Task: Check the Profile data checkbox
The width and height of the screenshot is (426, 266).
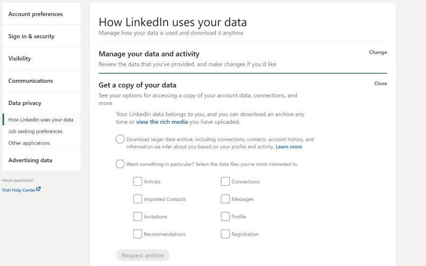Action: [225, 216]
